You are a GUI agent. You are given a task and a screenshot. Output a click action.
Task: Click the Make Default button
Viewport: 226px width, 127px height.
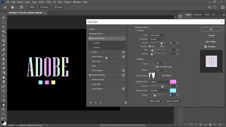[155, 101]
